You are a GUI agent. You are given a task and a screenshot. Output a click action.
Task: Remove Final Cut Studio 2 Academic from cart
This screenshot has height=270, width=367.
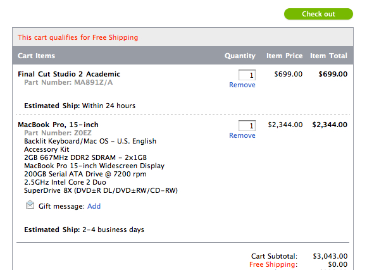pos(242,85)
